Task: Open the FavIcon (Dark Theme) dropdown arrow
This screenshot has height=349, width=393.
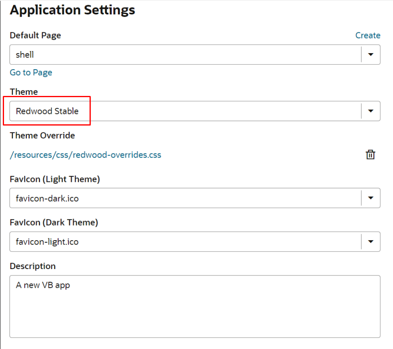Action: coord(371,242)
